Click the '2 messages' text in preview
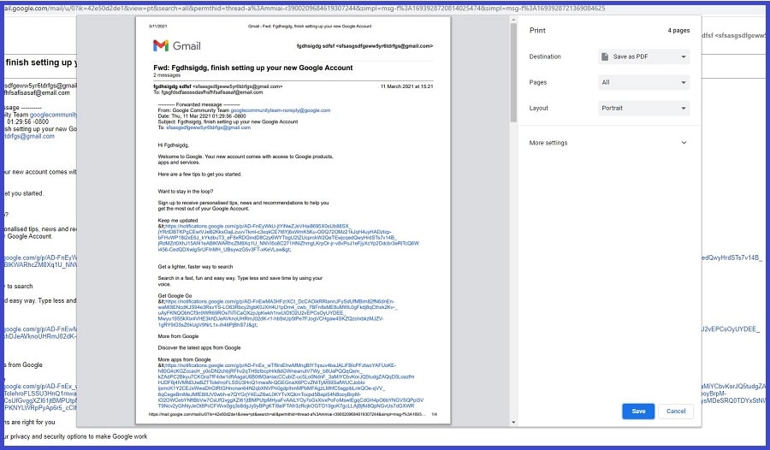This screenshot has width=770, height=450. click(x=167, y=75)
